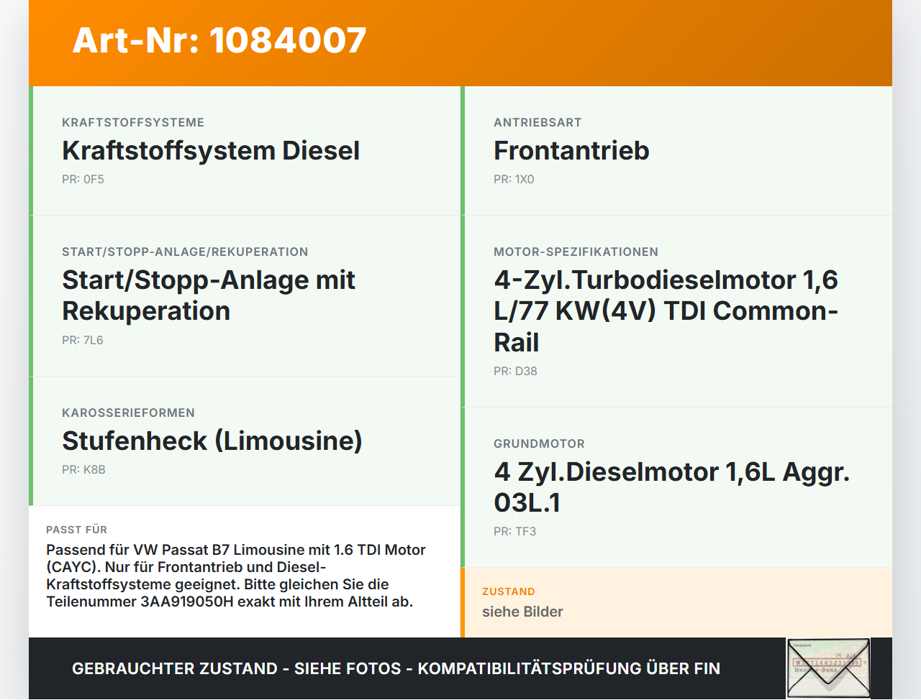Click the ANTRIEBSART label

point(537,122)
